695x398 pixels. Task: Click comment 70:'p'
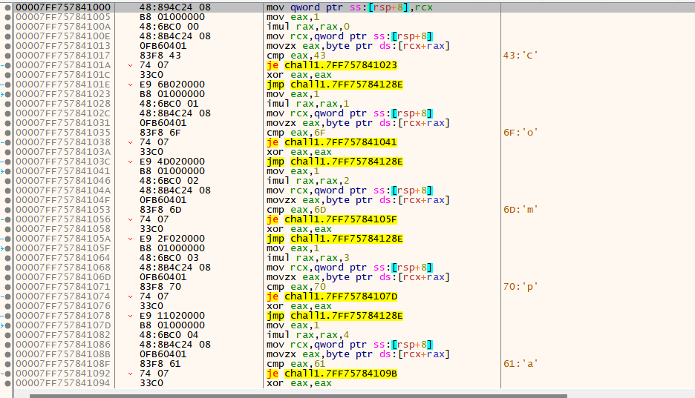[x=521, y=287]
